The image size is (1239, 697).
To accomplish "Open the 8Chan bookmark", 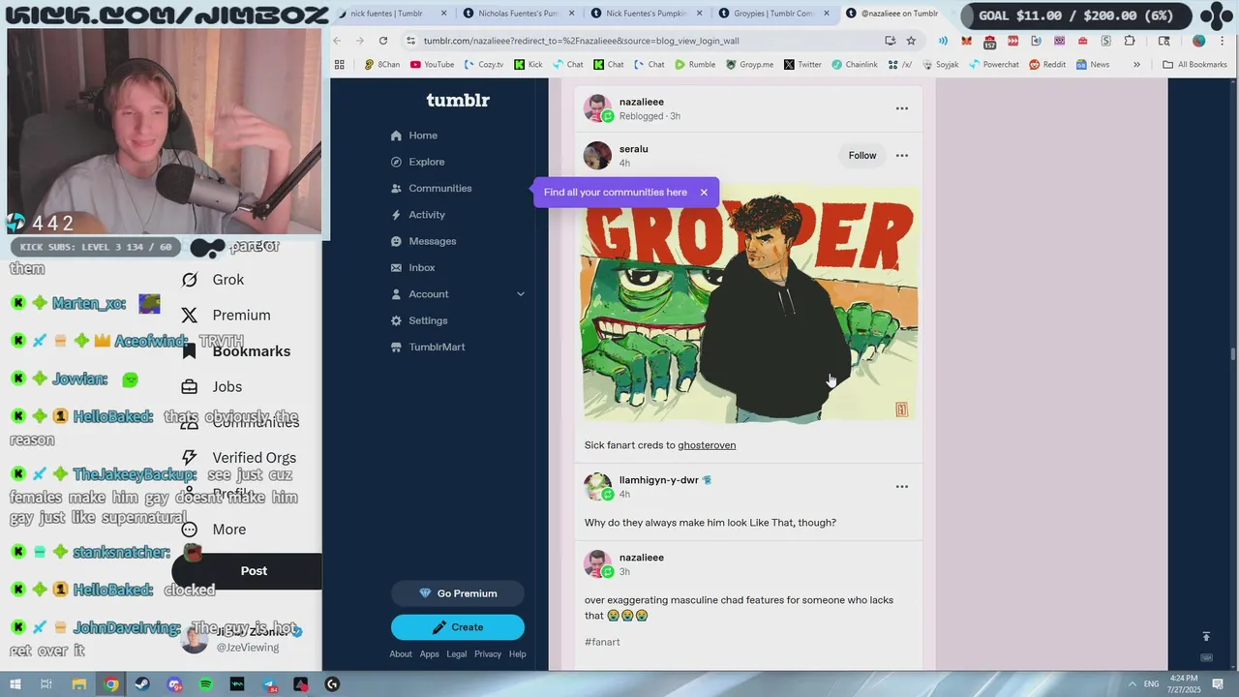I will (x=381, y=65).
